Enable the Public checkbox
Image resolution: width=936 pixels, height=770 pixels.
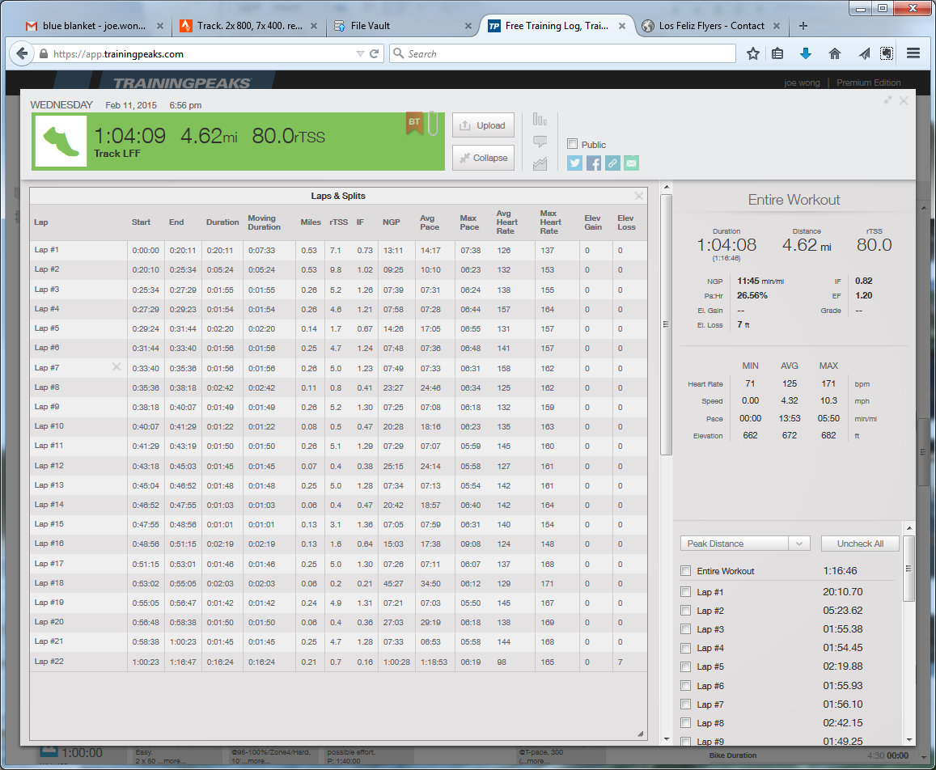click(x=573, y=144)
